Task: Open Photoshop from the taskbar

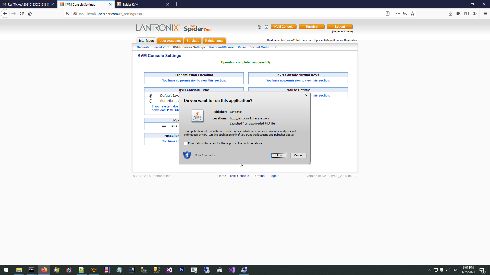Action: click(x=182, y=270)
